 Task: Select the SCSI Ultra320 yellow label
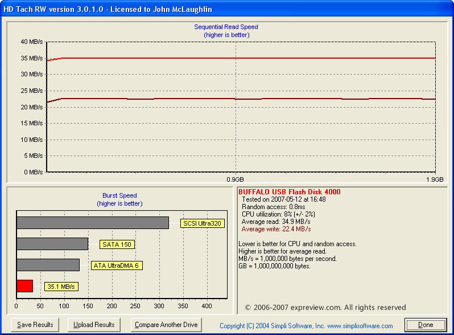(202, 223)
